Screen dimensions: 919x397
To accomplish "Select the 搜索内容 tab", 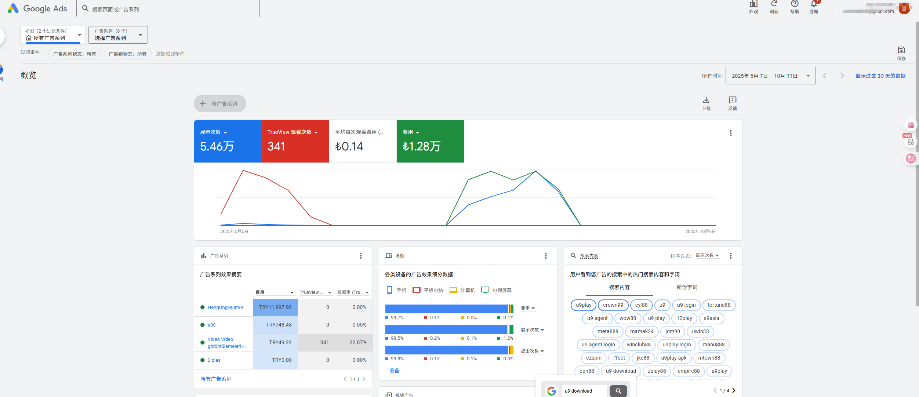I will 619,287.
